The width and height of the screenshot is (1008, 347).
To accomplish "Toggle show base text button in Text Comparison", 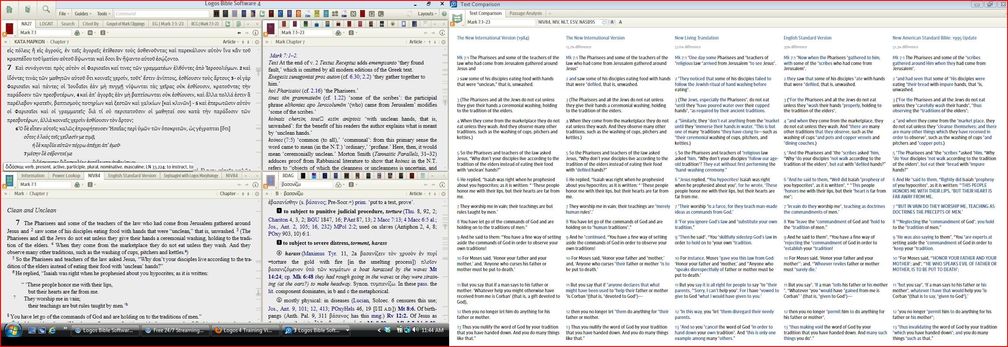I will click(620, 22).
